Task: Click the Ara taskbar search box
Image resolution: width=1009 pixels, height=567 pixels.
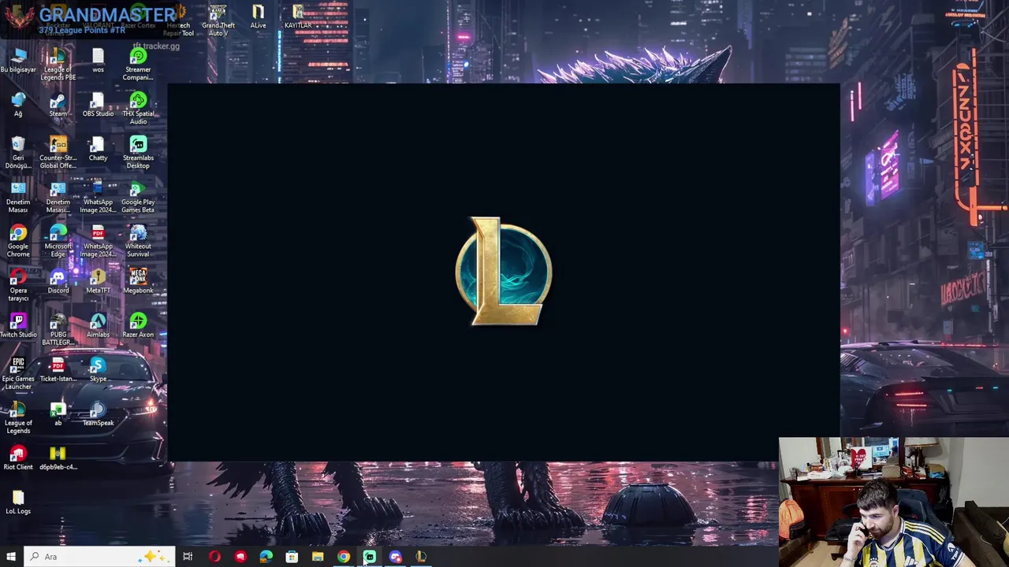Action: click(x=99, y=557)
